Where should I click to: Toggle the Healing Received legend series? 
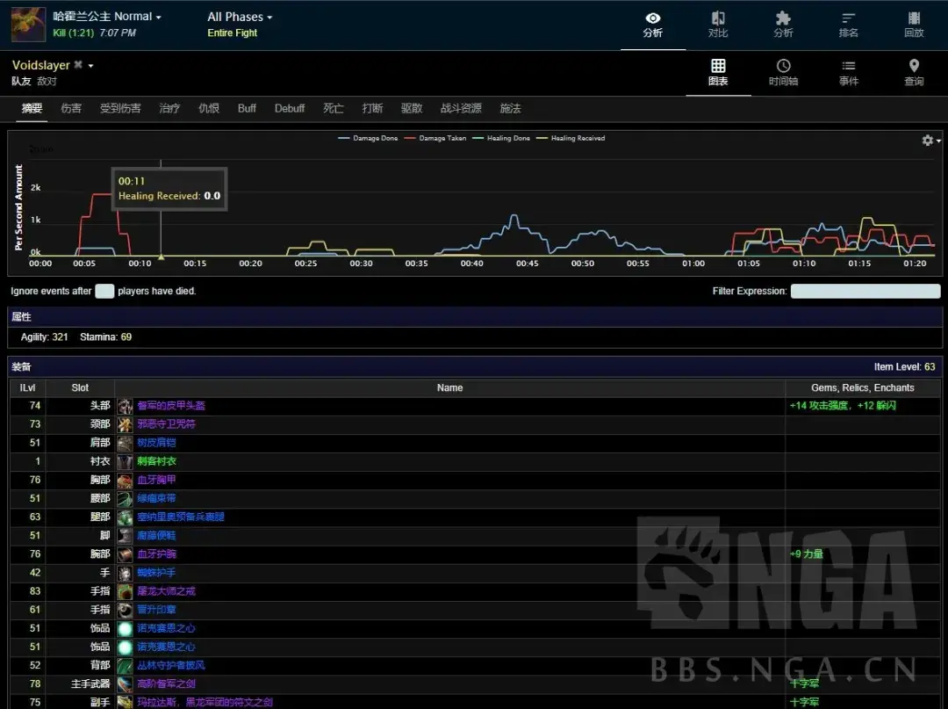[571, 138]
